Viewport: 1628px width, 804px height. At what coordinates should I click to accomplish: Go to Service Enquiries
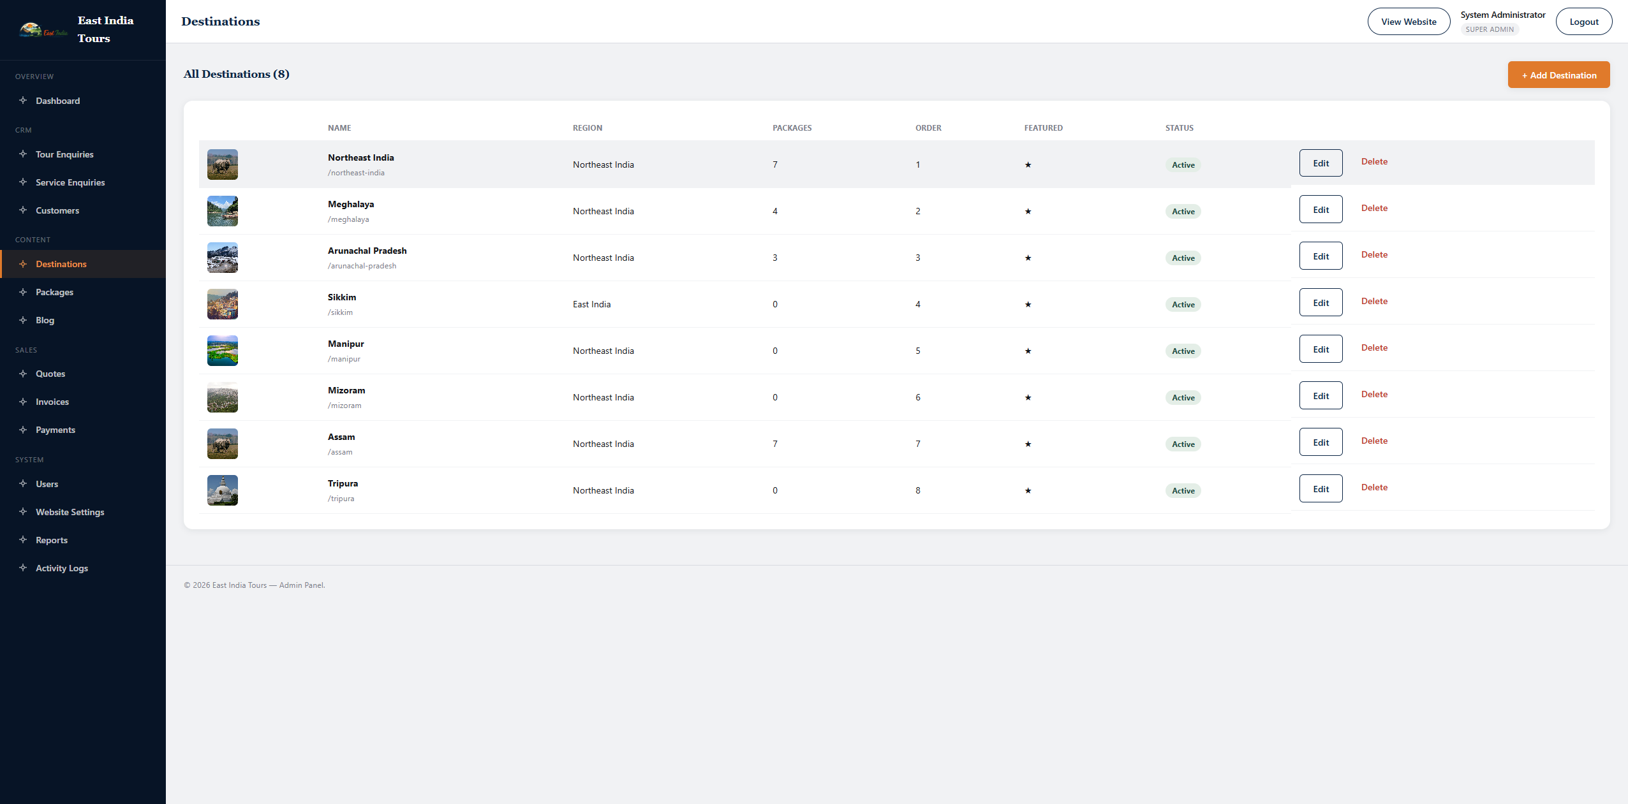pyautogui.click(x=83, y=182)
